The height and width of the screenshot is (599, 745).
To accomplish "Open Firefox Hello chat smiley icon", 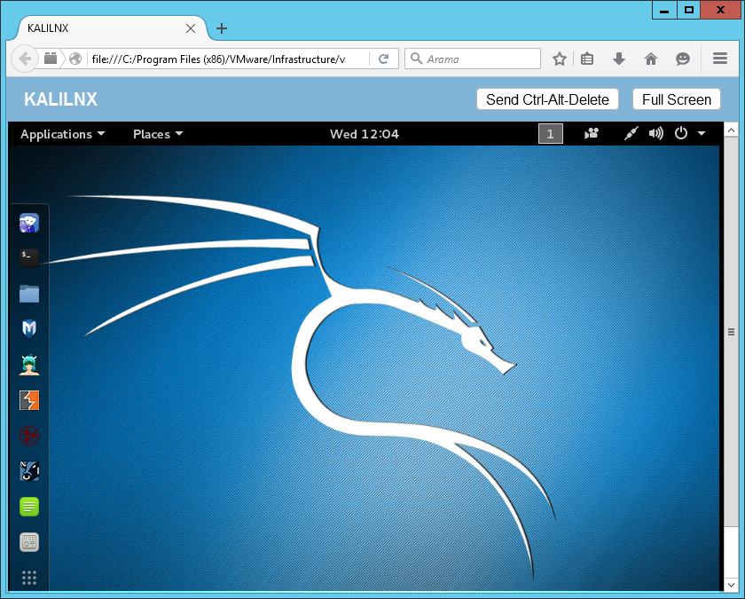I will click(x=683, y=59).
